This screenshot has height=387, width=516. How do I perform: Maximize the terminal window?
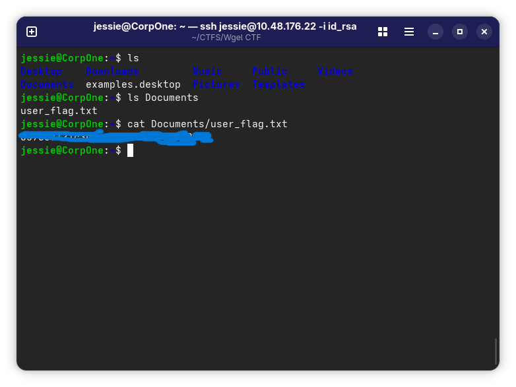click(460, 32)
